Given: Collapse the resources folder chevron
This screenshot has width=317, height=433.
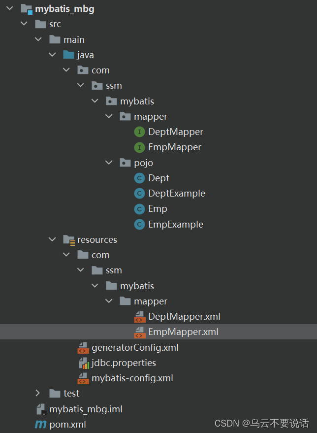Looking at the screenshot, I should (52, 239).
